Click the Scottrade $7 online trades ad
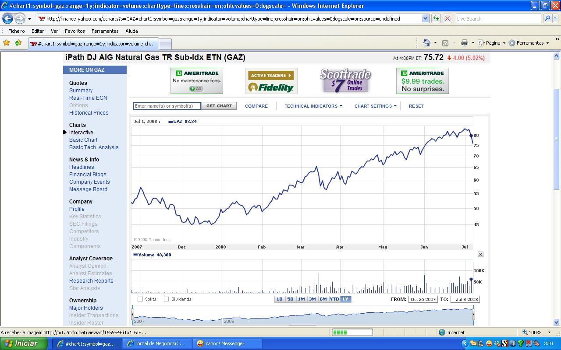 (x=345, y=81)
